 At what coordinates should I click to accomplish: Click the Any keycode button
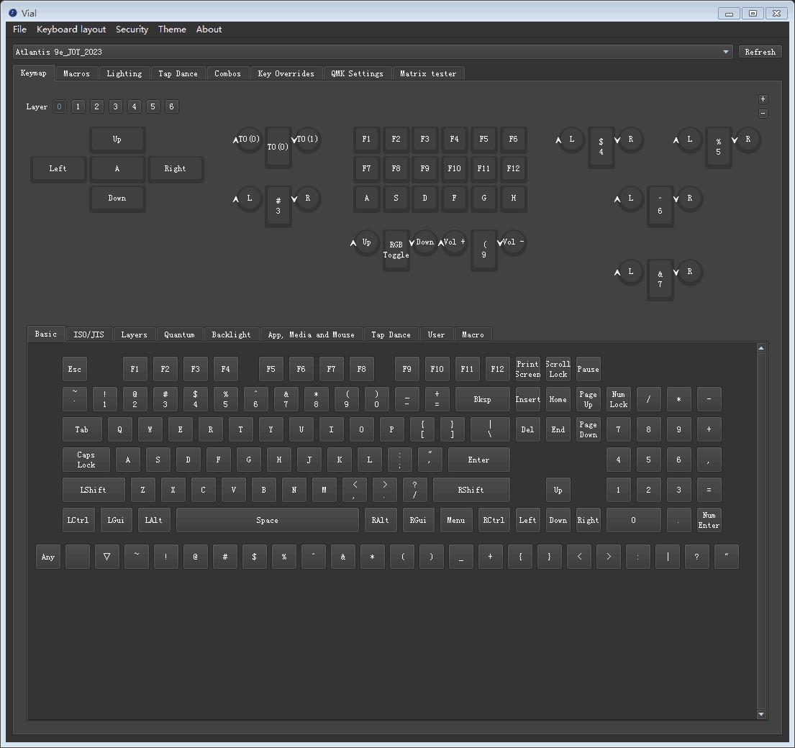pos(48,557)
